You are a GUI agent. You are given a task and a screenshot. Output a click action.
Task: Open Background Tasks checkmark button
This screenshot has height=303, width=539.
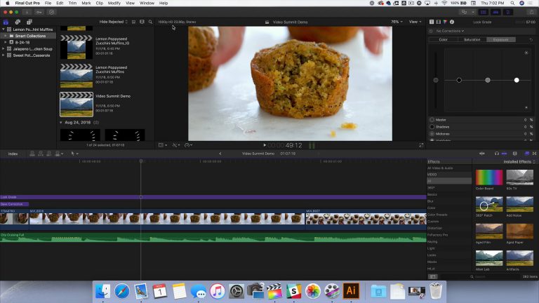[x=51, y=12]
